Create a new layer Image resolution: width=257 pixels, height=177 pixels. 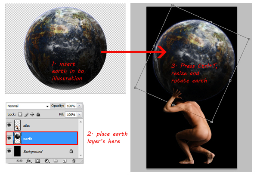tap(65, 161)
